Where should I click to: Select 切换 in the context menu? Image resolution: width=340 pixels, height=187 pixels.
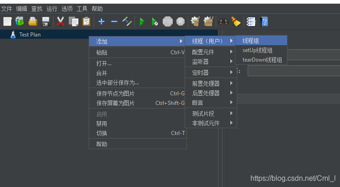138,133
